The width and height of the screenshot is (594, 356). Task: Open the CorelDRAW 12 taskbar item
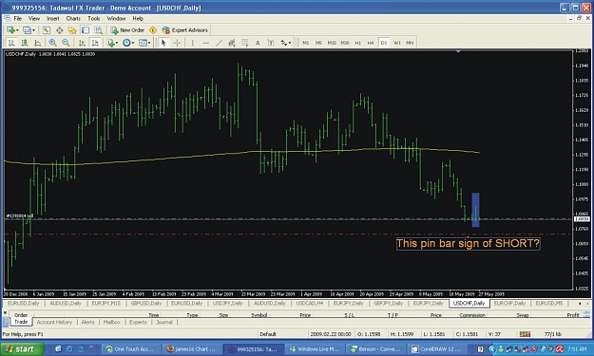tap(436, 349)
